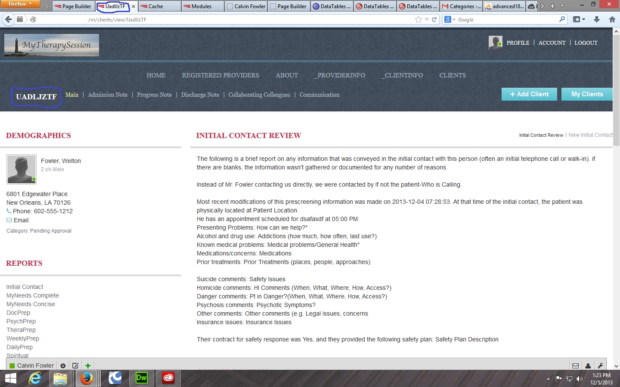
Task: Click the browser downloads arrow icon
Action: (x=597, y=19)
